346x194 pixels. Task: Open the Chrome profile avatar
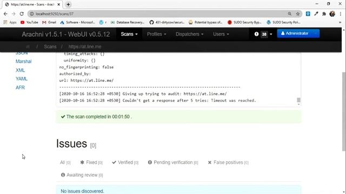(x=332, y=14)
